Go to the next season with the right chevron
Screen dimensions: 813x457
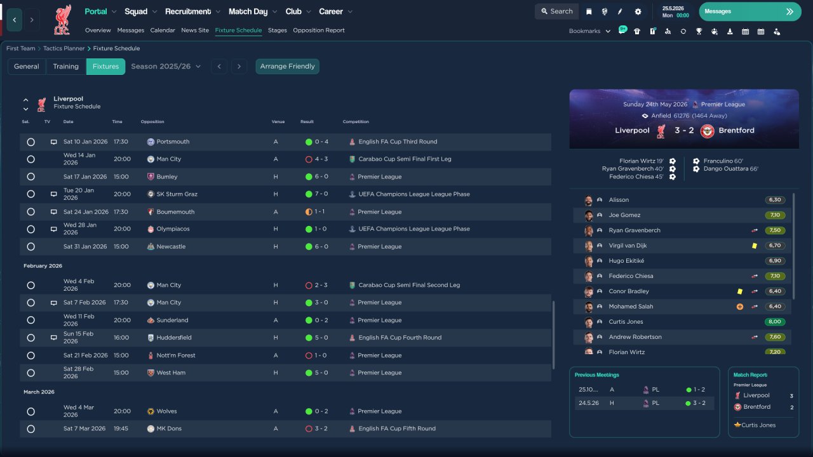click(x=239, y=67)
